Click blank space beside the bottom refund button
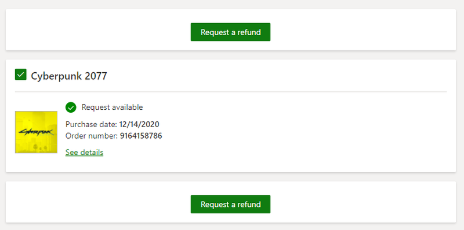The width and height of the screenshot is (464, 230). 355,204
